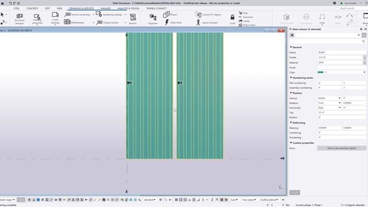This screenshot has height=207, width=368.
Task: Click the Change number tool
Action: [x=108, y=22]
